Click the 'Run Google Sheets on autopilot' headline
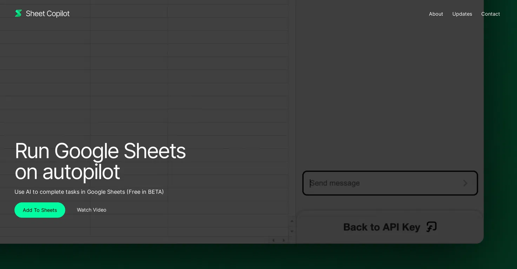 pos(100,161)
